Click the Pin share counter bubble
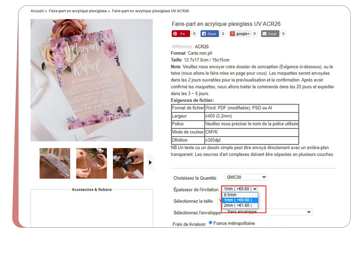This screenshot has height=254, width=362. click(194, 34)
